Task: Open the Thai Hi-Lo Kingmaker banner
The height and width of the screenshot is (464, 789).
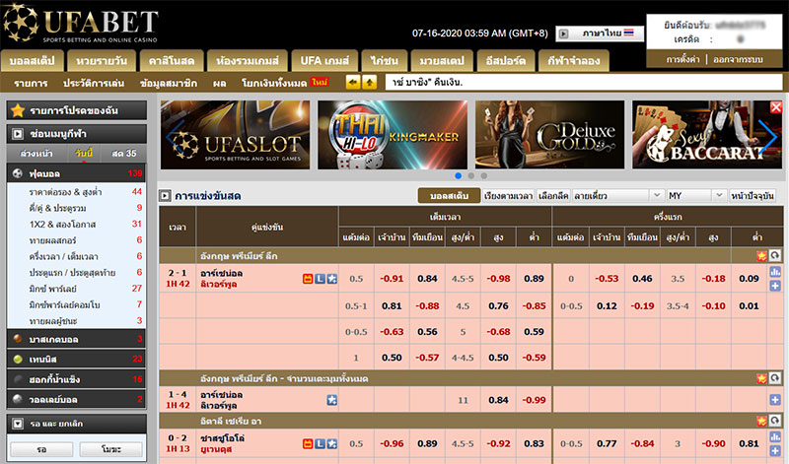Action: [x=393, y=135]
